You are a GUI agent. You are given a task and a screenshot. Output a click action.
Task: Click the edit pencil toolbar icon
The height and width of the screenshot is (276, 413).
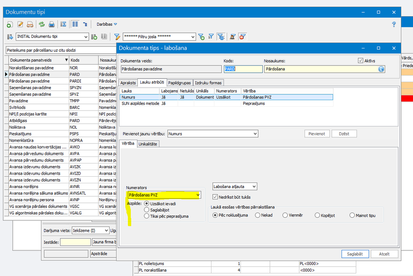pyautogui.click(x=20, y=24)
